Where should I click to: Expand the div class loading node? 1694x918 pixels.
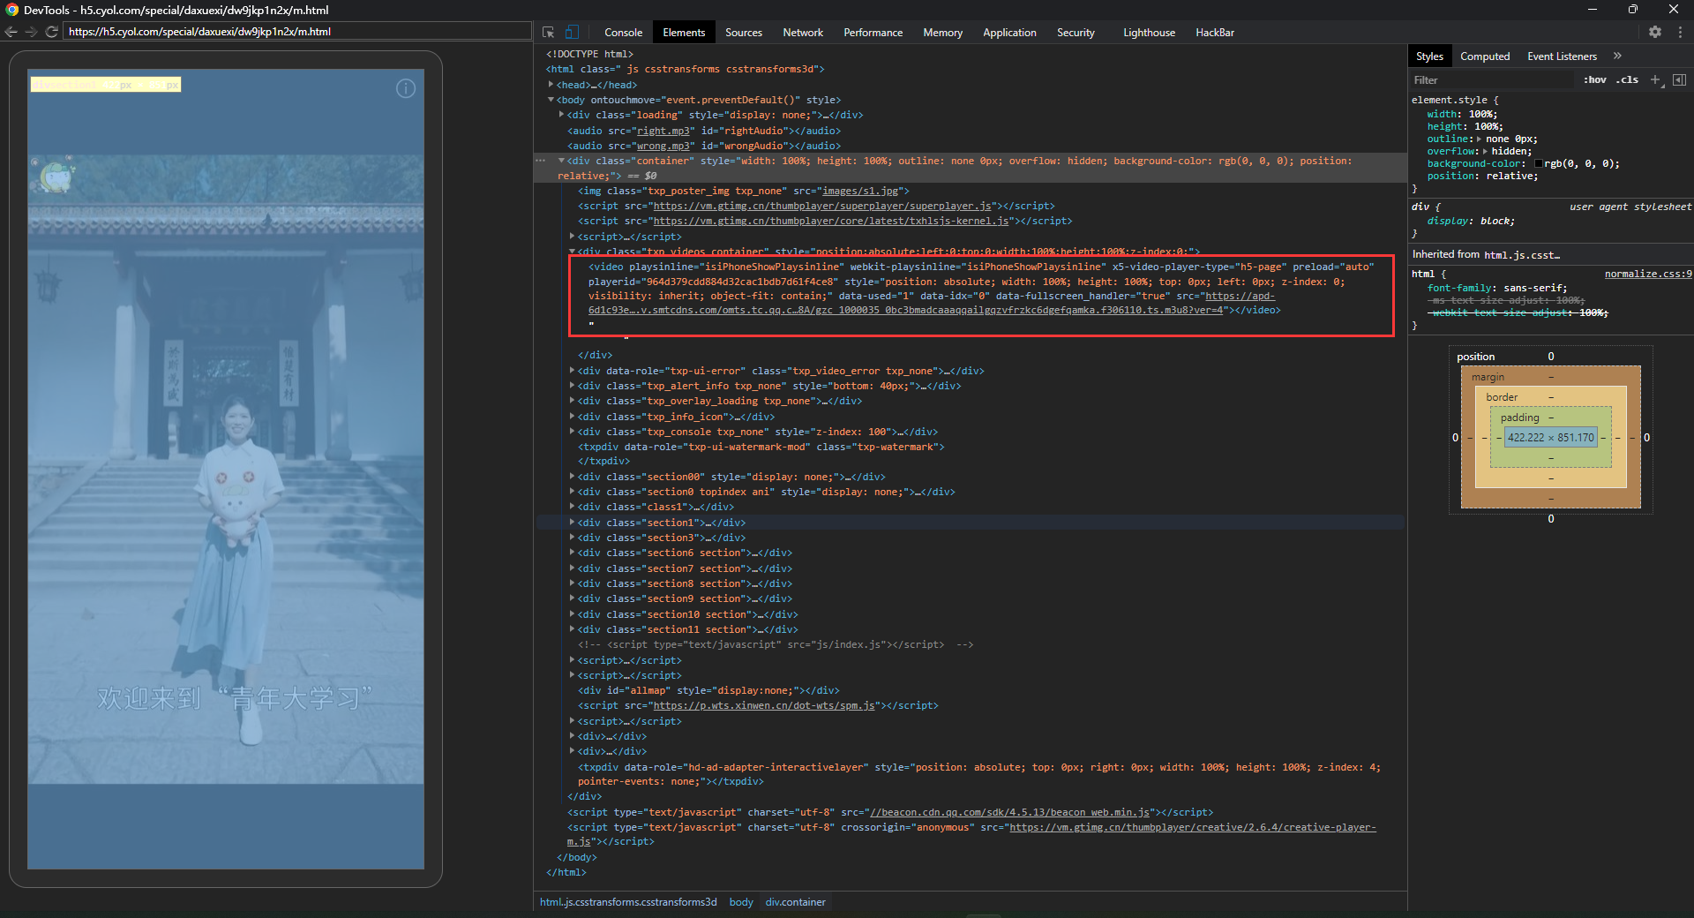[561, 115]
